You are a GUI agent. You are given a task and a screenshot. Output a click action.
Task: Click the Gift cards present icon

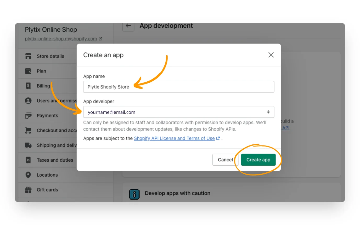click(28, 190)
